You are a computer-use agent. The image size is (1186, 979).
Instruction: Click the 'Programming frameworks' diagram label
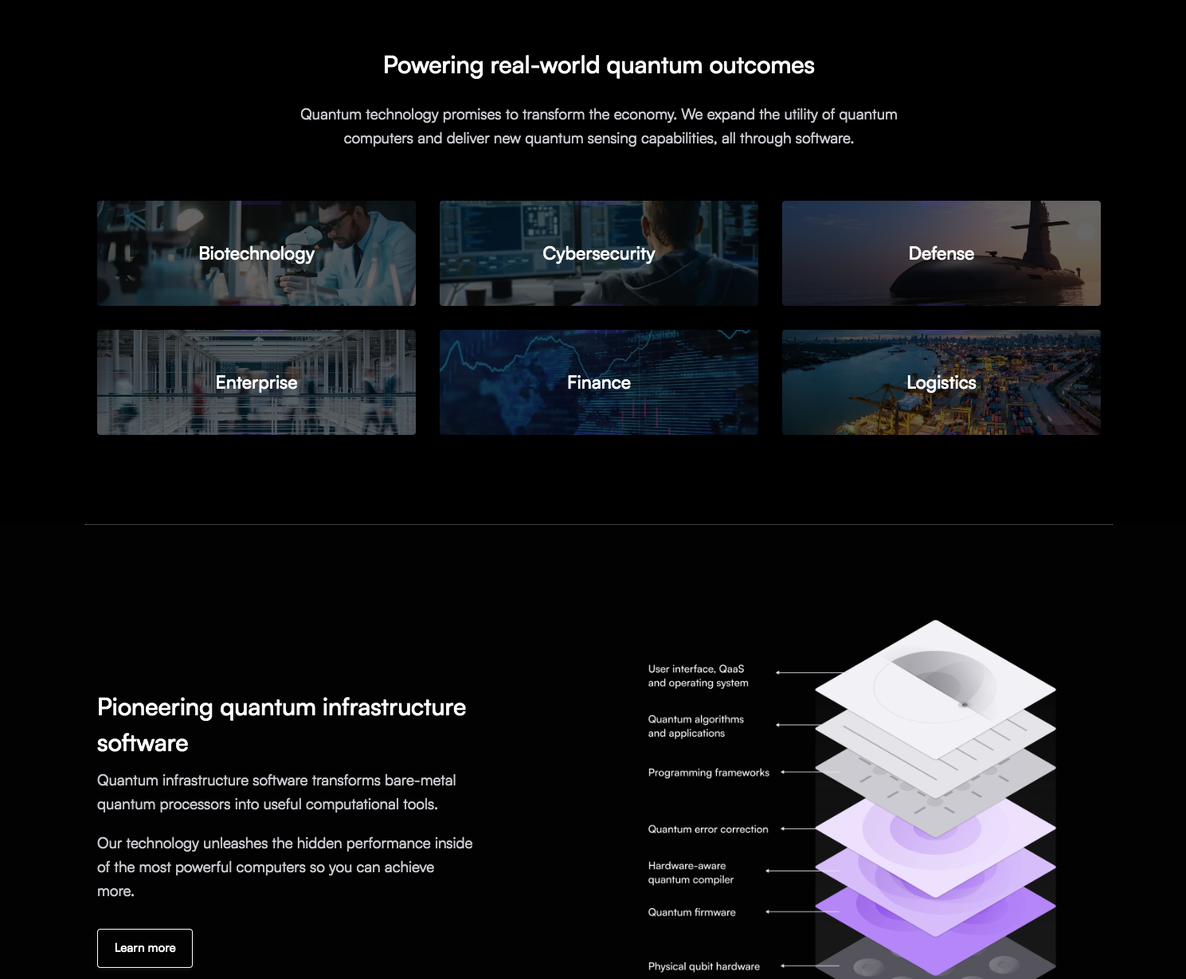pos(708,773)
